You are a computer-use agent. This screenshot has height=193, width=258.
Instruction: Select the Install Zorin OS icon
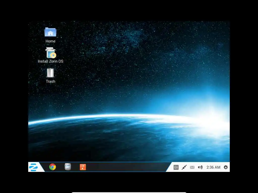coord(51,53)
